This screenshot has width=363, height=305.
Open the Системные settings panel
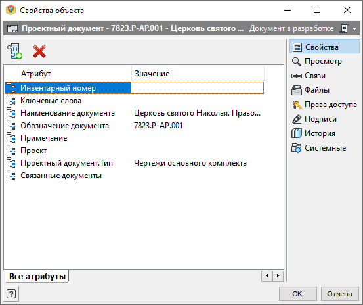pos(319,148)
